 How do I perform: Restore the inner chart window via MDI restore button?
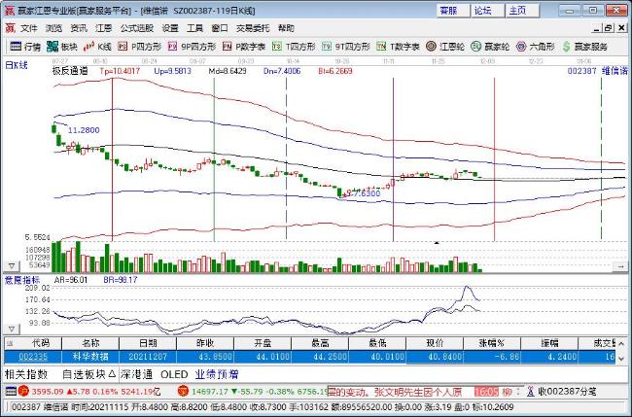click(609, 28)
